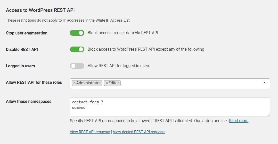The height and width of the screenshot is (144, 278).
Task: Turn off the Disable REST API switch
Action: [77, 49]
